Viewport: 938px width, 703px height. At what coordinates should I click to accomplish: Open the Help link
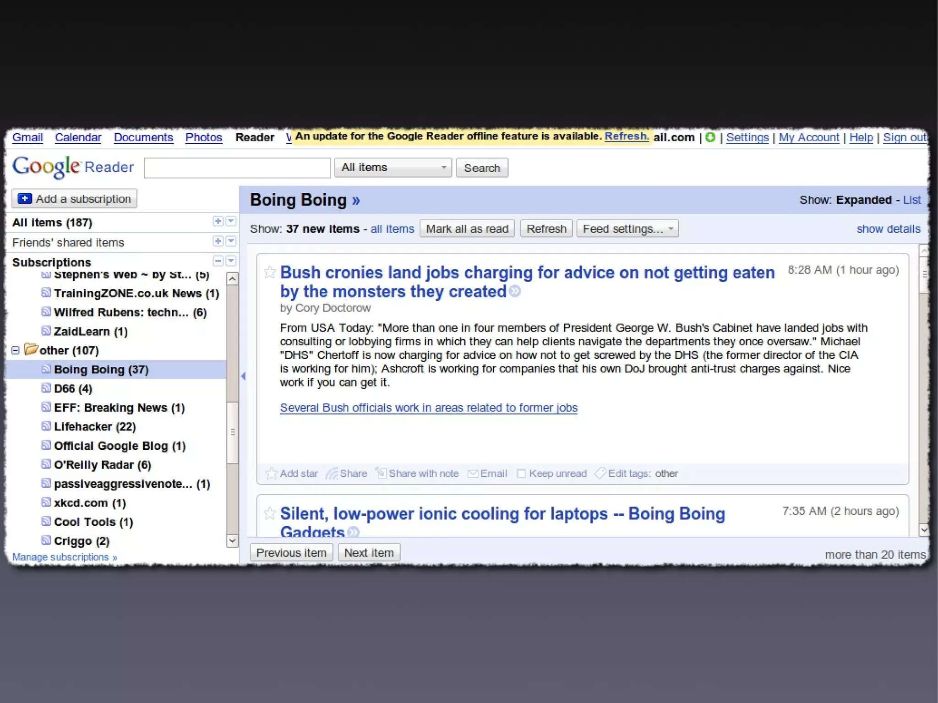(861, 137)
